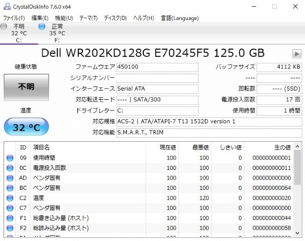This screenshot has height=241, width=305.
Task: Open the 編集(E) menu
Action: pos(40,18)
